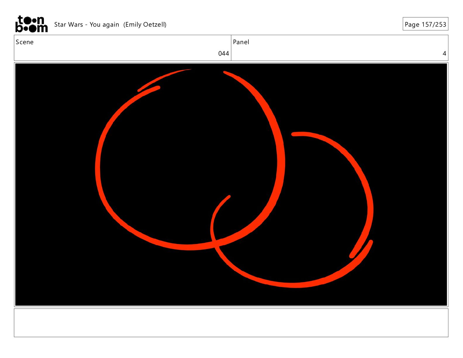Select the title text 'Star Wars - You again'
This screenshot has width=463, height=358.
pyautogui.click(x=87, y=25)
